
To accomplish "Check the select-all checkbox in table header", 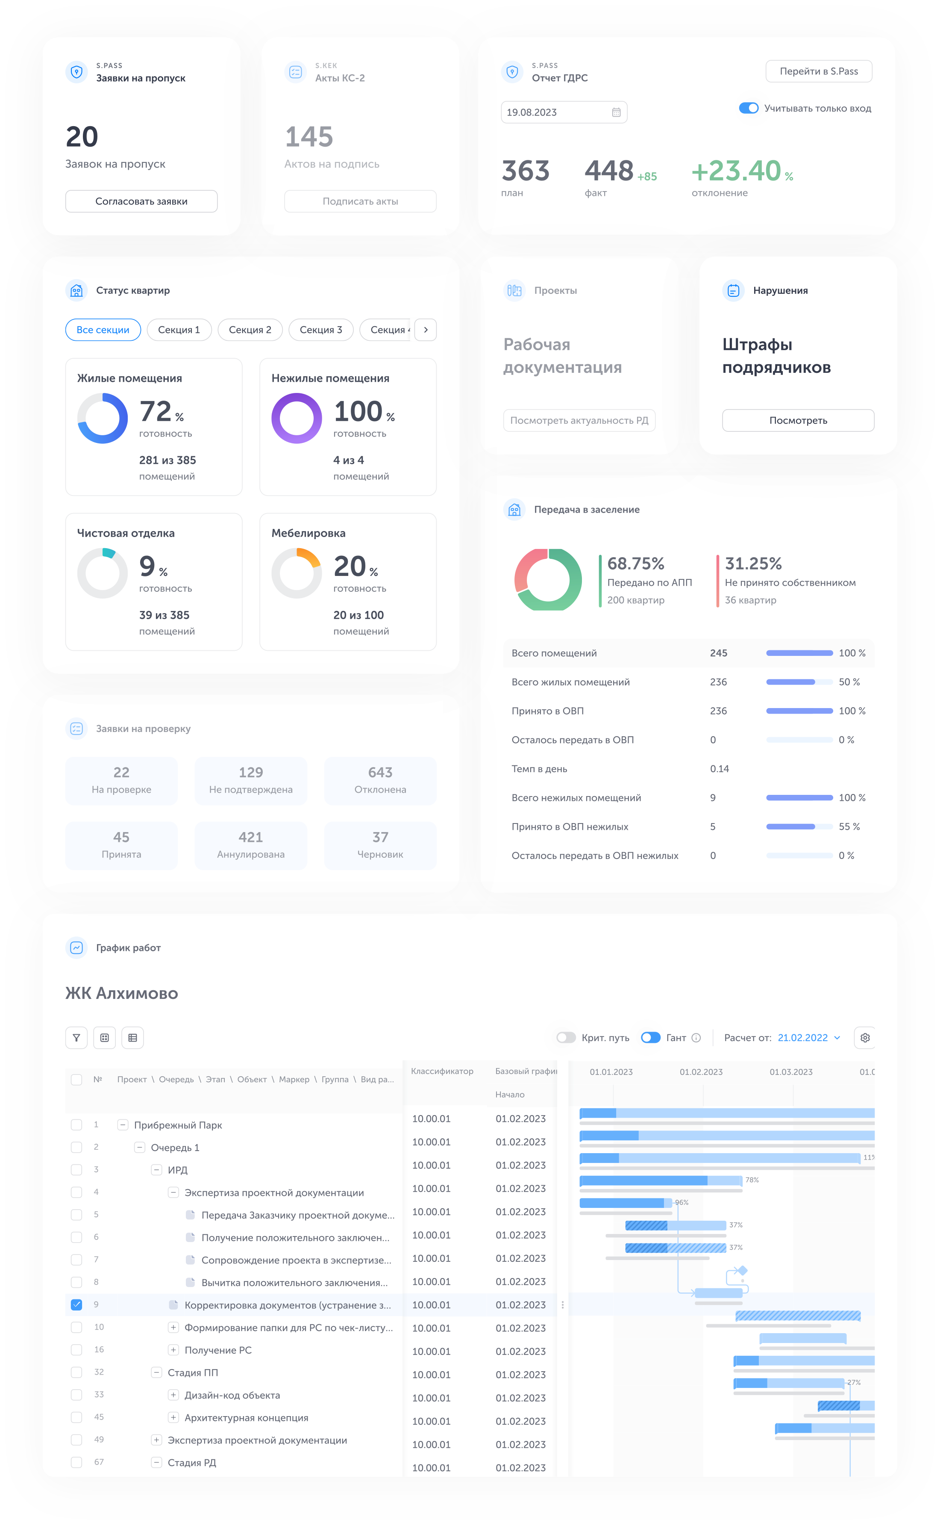I will (76, 1079).
